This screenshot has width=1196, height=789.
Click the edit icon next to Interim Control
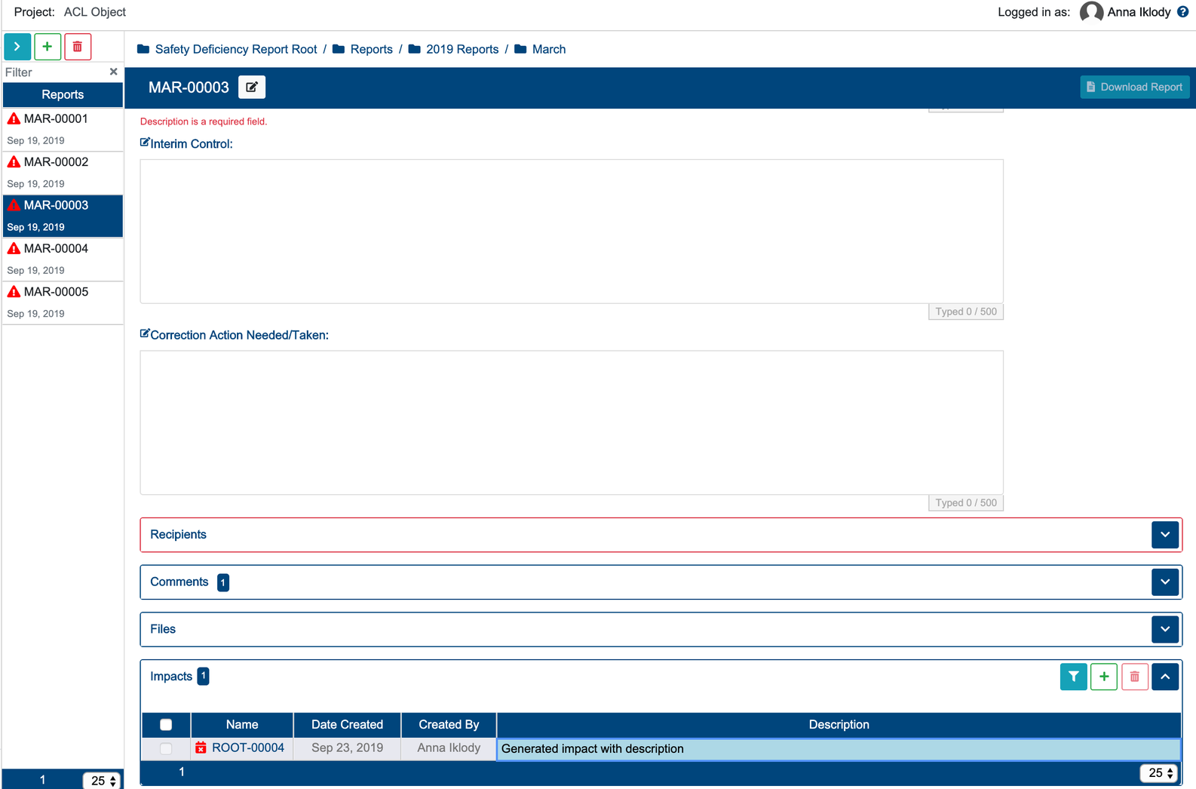coord(145,142)
